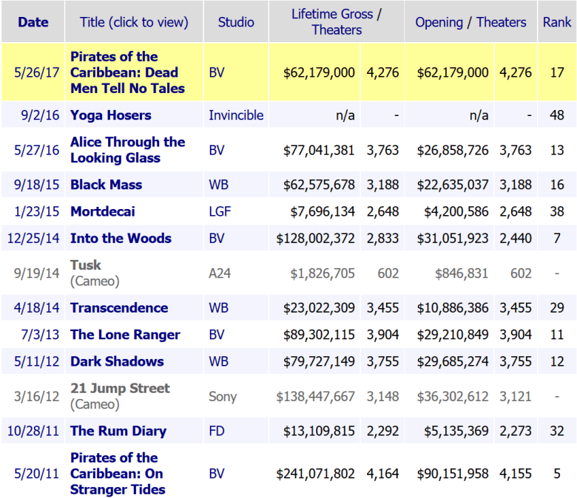View Alice Through the Looking Glass
Screen dimensions: 577x498
[x=127, y=150]
